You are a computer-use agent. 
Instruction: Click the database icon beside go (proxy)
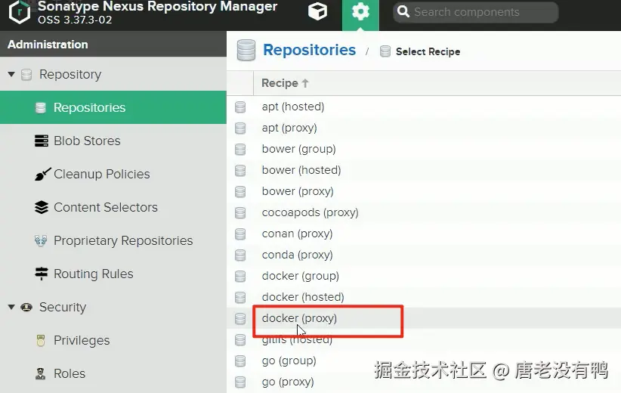coord(240,382)
